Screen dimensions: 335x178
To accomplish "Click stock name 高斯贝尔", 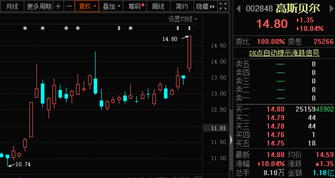I will click(298, 9).
